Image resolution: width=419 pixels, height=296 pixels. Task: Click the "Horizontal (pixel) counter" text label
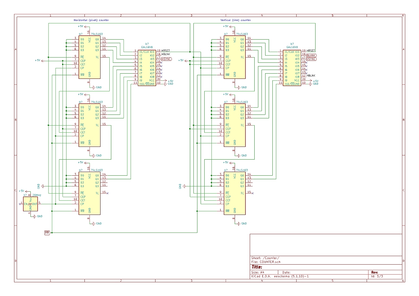(x=91, y=20)
